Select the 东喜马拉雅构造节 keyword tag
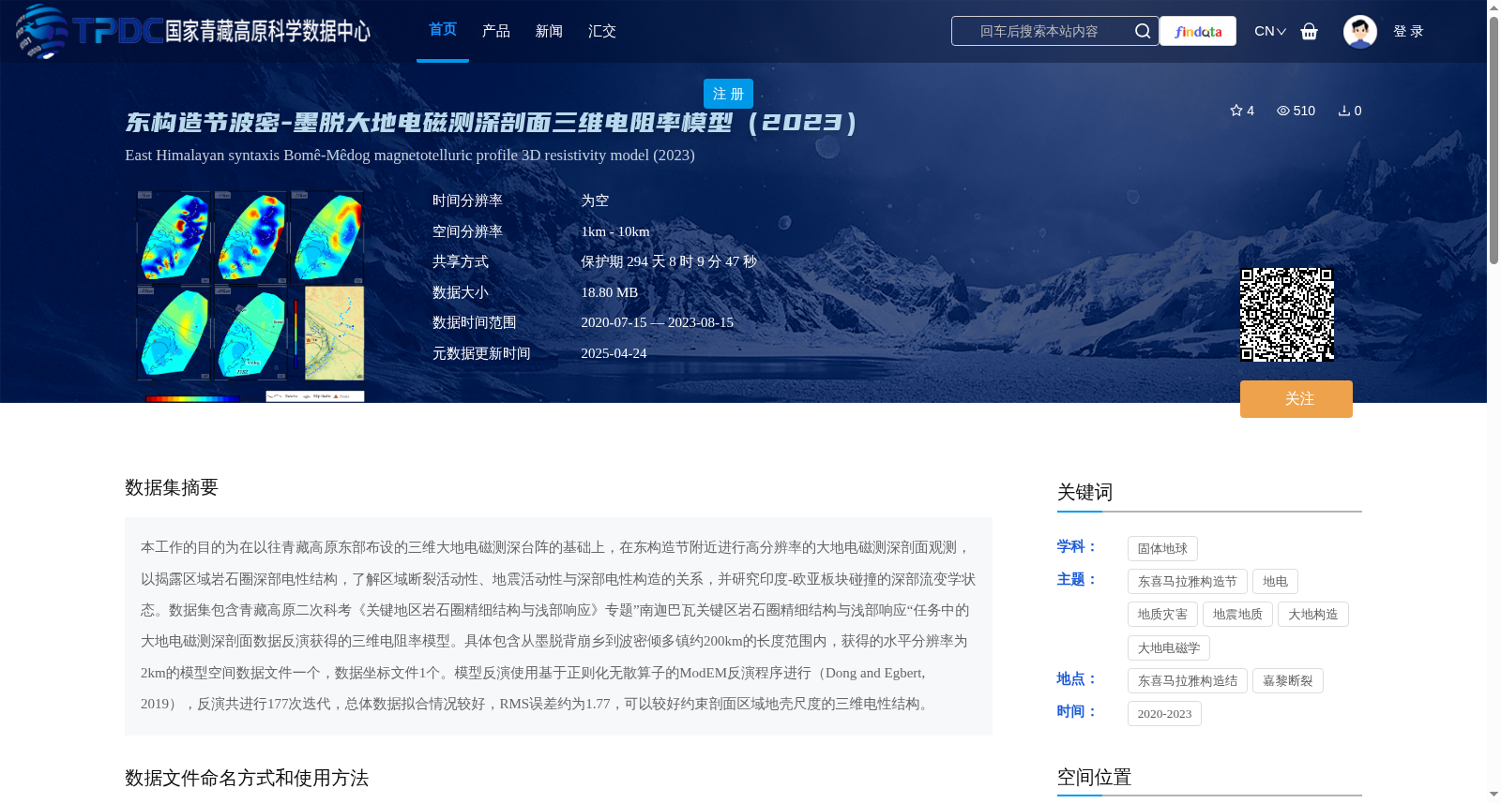This screenshot has height=803, width=1501. click(x=1188, y=582)
